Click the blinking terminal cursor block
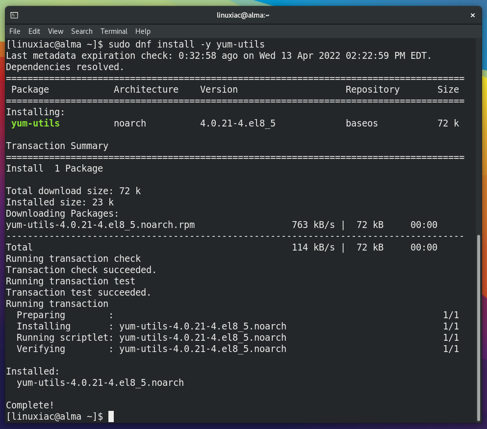487x429 pixels. point(110,416)
